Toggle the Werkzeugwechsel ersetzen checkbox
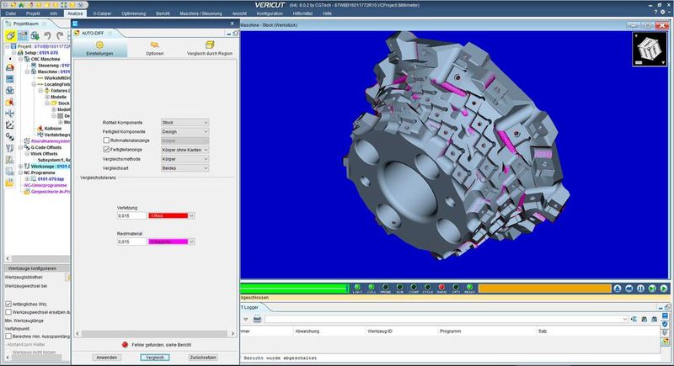Image resolution: width=674 pixels, height=366 pixels. [x=8, y=312]
